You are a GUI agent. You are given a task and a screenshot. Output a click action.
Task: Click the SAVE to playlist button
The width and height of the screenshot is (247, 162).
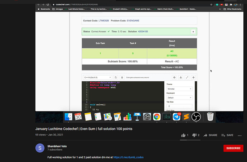(x=227, y=135)
